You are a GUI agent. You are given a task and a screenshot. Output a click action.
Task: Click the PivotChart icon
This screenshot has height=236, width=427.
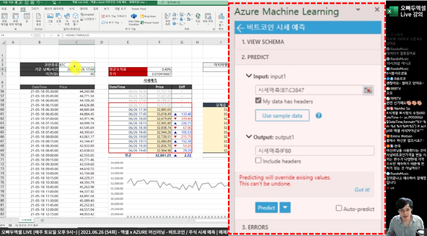pos(208,18)
